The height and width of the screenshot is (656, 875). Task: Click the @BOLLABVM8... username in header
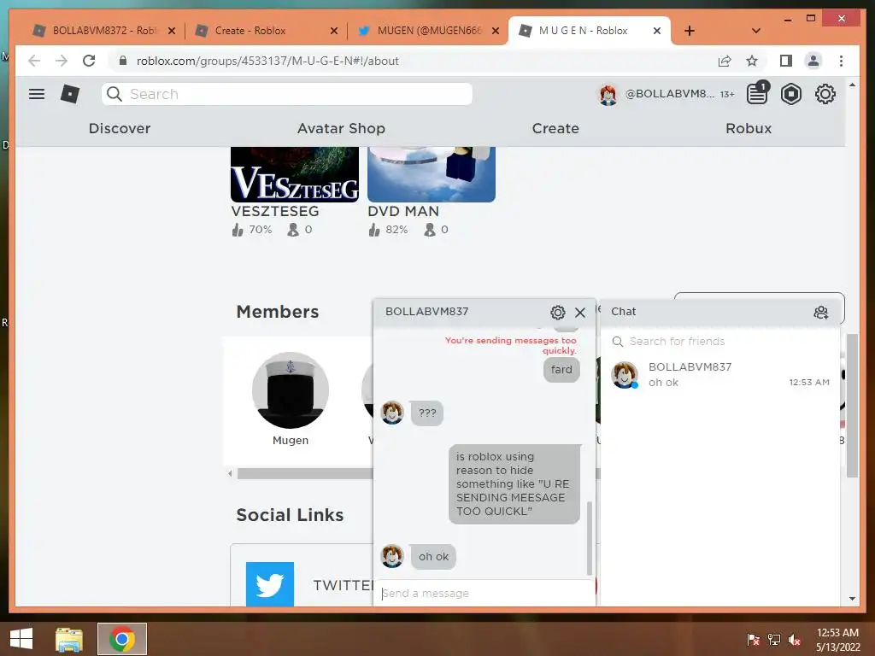point(670,94)
